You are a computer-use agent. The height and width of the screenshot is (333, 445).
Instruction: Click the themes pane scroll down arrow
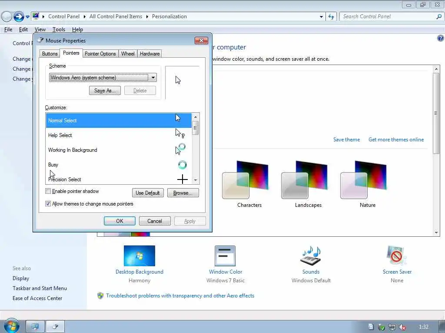(x=436, y=232)
